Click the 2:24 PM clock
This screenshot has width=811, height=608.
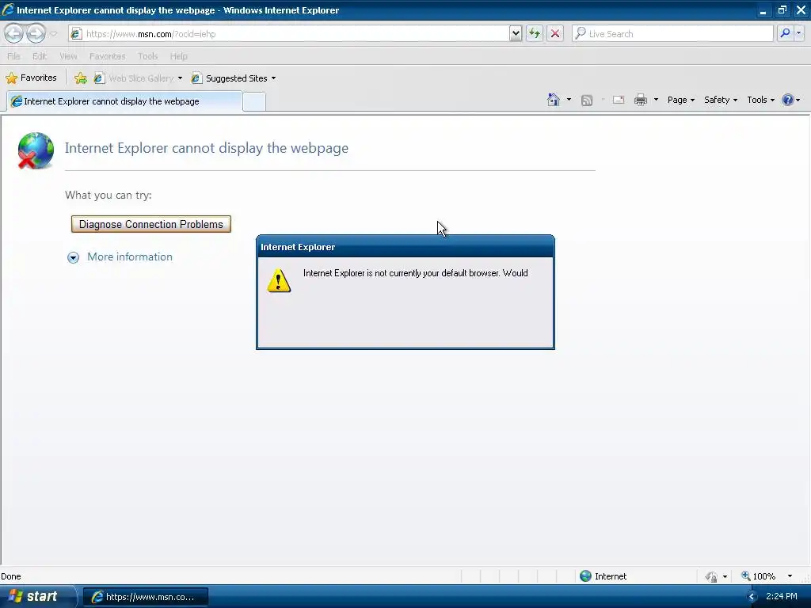coord(782,597)
